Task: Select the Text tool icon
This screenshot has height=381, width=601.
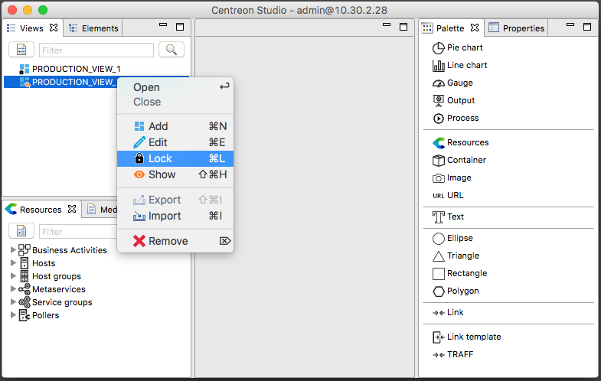Action: 438,217
